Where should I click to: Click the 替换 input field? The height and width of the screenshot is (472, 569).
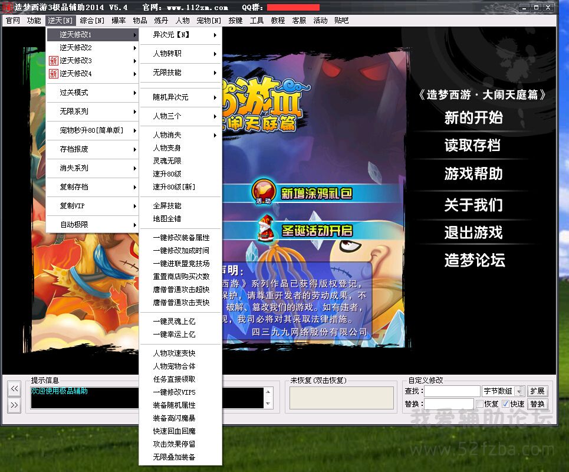coord(449,404)
